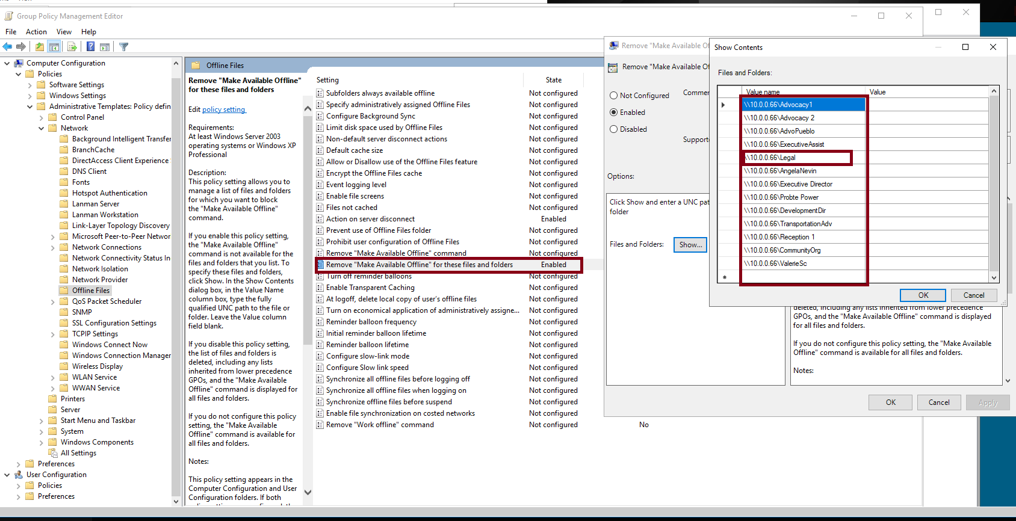Expand the WLAN Service node
The width and height of the screenshot is (1016, 521).
52,377
